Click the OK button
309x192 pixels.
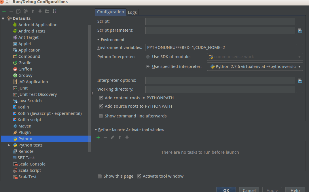226,190
